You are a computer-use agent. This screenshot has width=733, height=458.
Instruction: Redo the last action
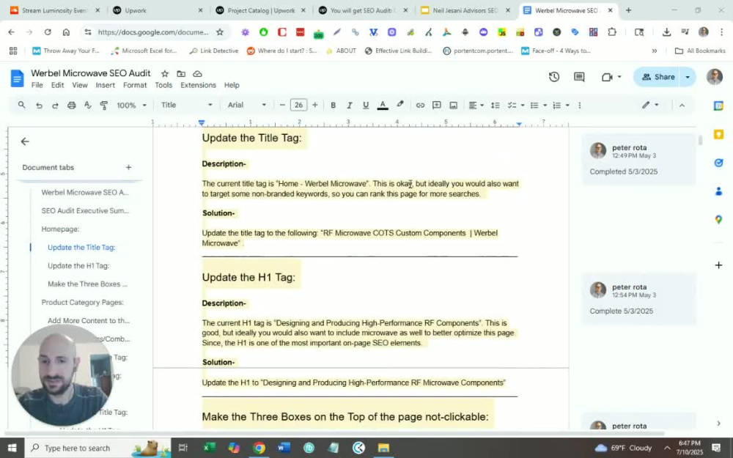click(55, 105)
